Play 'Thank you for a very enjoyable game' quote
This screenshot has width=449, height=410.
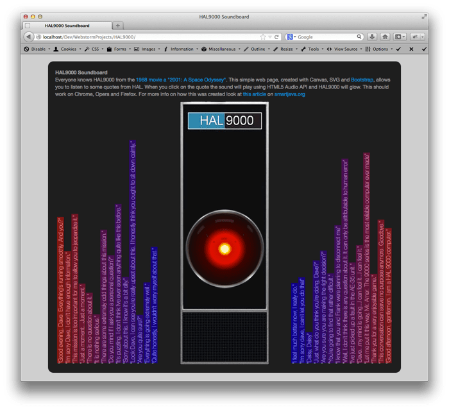(374, 319)
